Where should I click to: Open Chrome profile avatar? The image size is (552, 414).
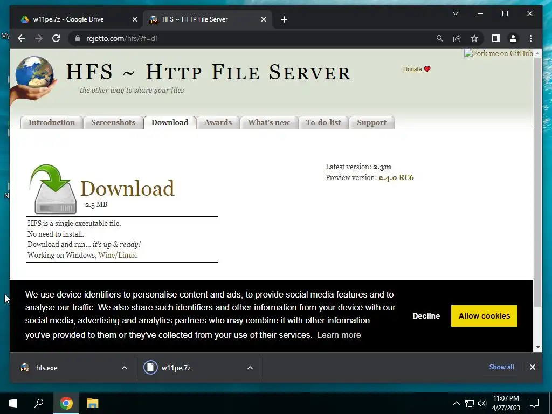coord(513,38)
